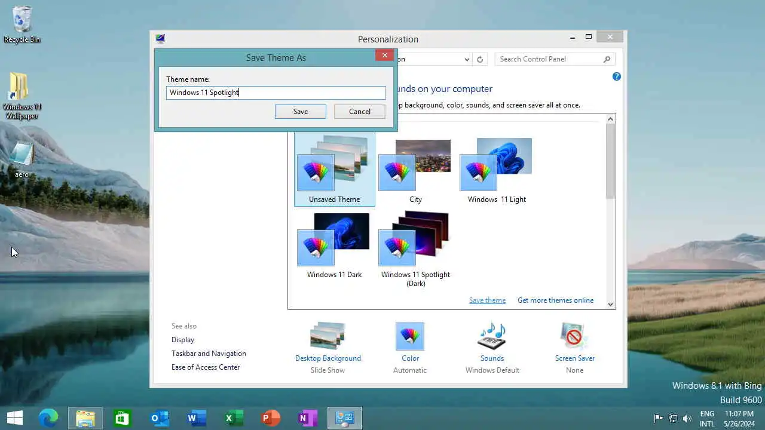The width and height of the screenshot is (765, 430).
Task: Launch Excel from the taskbar
Action: (x=233, y=418)
